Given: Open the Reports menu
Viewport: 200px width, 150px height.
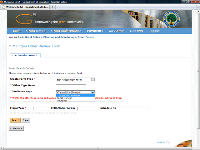Looking at the screenshot, I should pos(136,31).
